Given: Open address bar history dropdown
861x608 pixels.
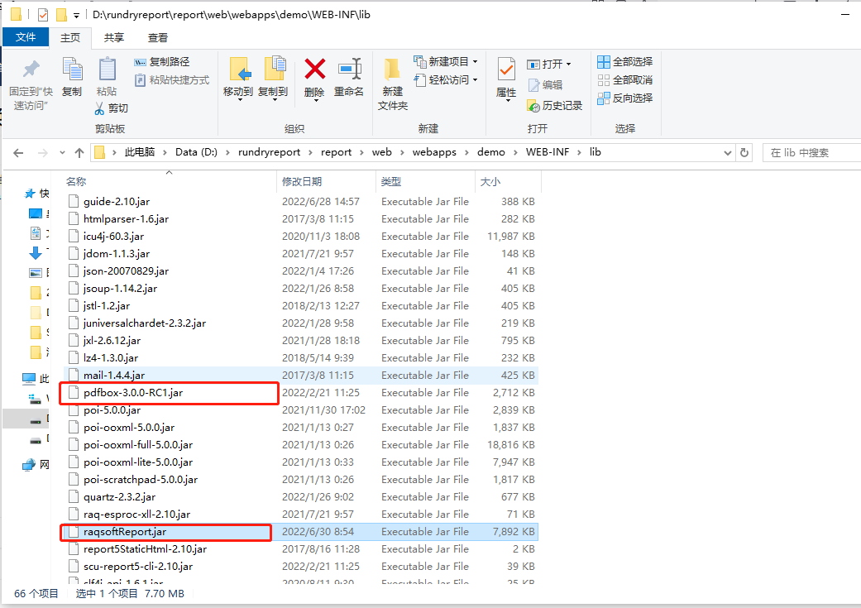Looking at the screenshot, I should (728, 153).
